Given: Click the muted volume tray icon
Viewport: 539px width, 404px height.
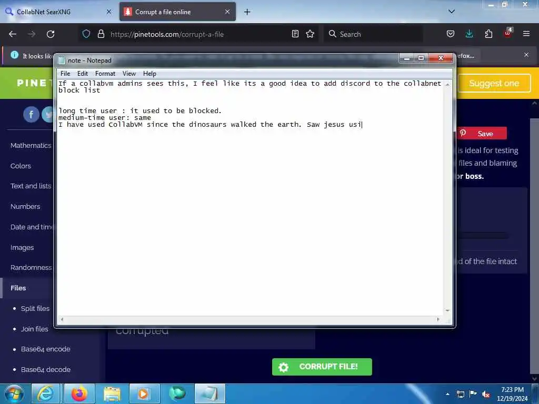Looking at the screenshot, I should [486, 394].
